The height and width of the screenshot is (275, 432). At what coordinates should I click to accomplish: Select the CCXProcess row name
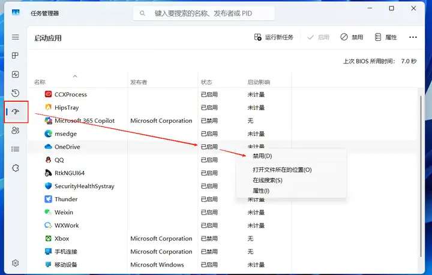click(x=71, y=94)
